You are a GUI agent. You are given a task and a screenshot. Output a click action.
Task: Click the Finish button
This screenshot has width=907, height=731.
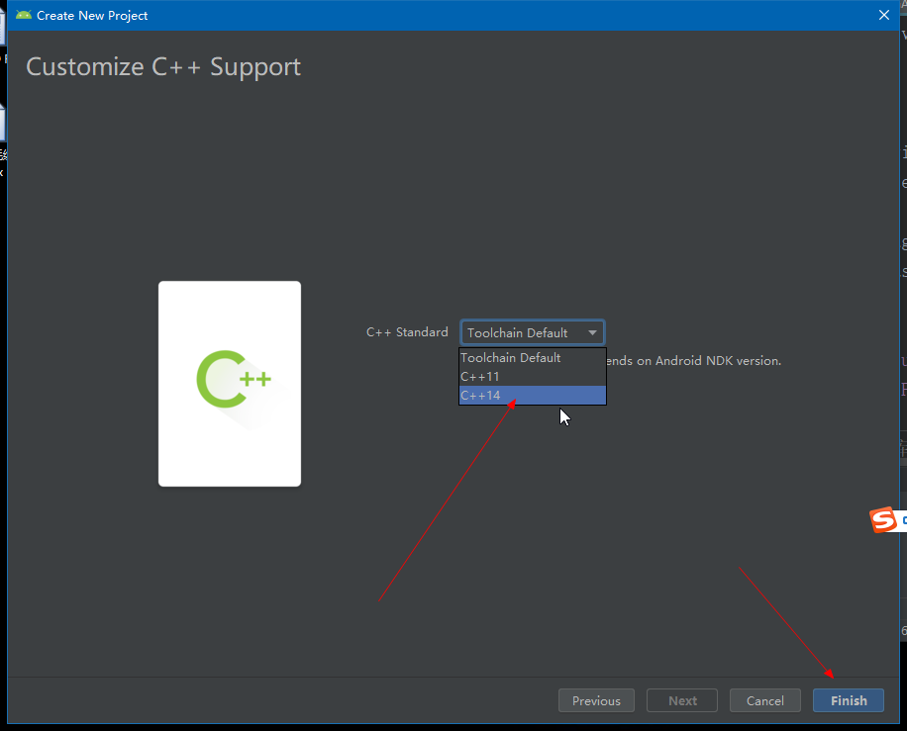click(x=848, y=700)
